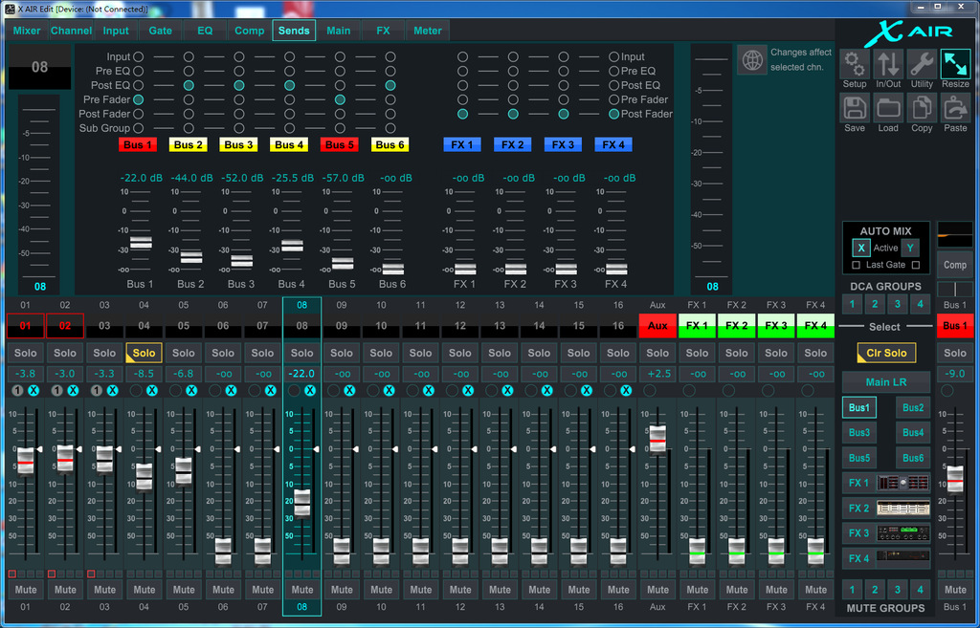This screenshot has width=980, height=628.
Task: Select Input tap point for Bus 1
Action: pyautogui.click(x=139, y=57)
